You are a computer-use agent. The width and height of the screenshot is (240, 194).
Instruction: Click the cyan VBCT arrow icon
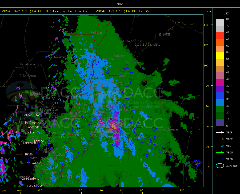[220, 146]
